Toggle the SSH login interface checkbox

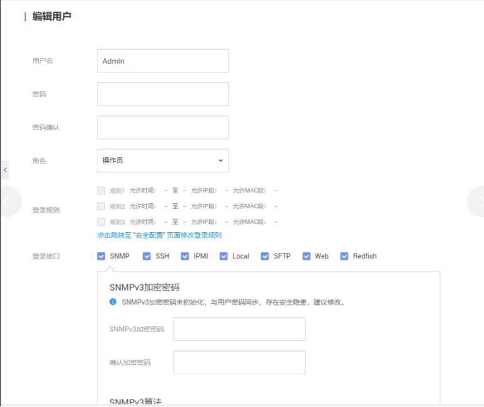[147, 256]
